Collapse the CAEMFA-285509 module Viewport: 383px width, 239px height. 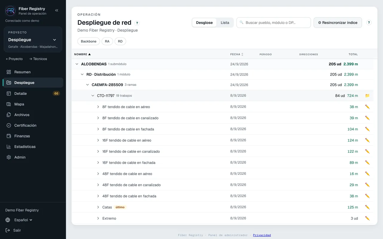point(88,85)
